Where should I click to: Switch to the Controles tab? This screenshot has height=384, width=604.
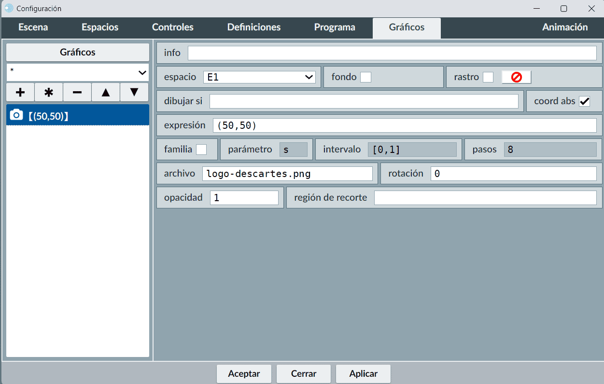pos(172,27)
